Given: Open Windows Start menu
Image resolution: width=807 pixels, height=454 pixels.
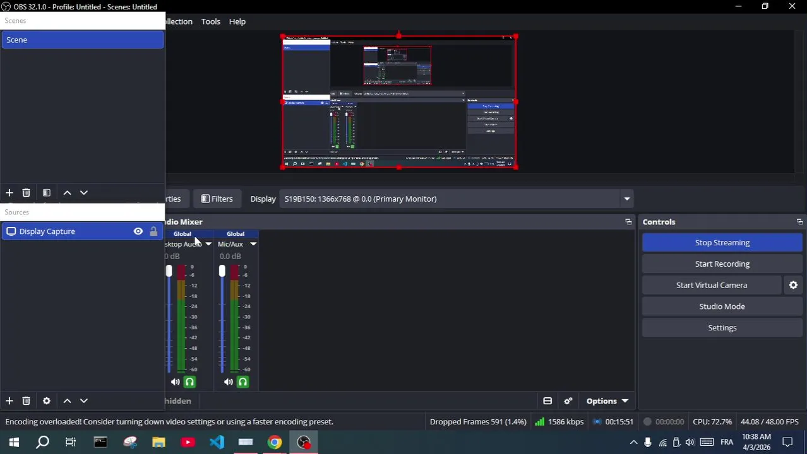Looking at the screenshot, I should (x=14, y=443).
